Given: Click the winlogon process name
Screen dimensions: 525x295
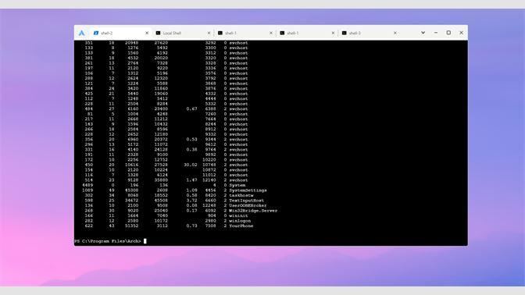Looking at the screenshot, I should 240,221.
